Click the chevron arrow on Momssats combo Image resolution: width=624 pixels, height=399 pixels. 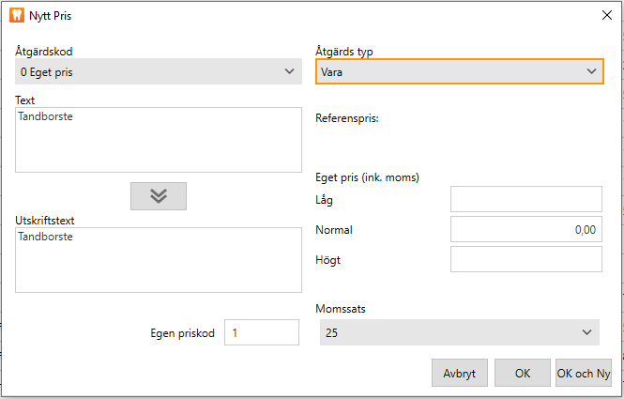click(x=587, y=332)
